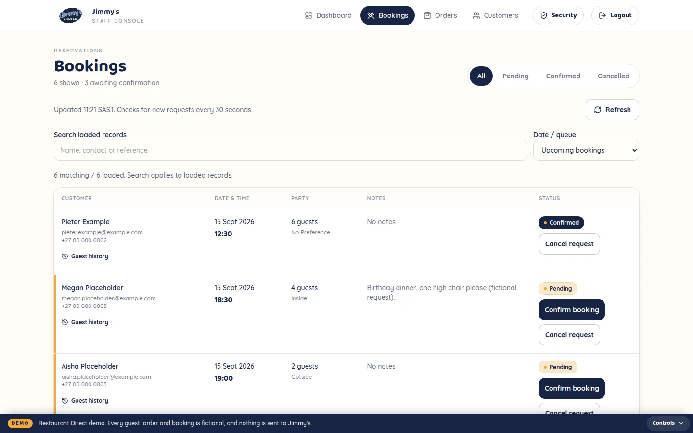Image resolution: width=693 pixels, height=433 pixels.
Task: Open Megan Placeholder's guest history
Action: click(x=85, y=322)
